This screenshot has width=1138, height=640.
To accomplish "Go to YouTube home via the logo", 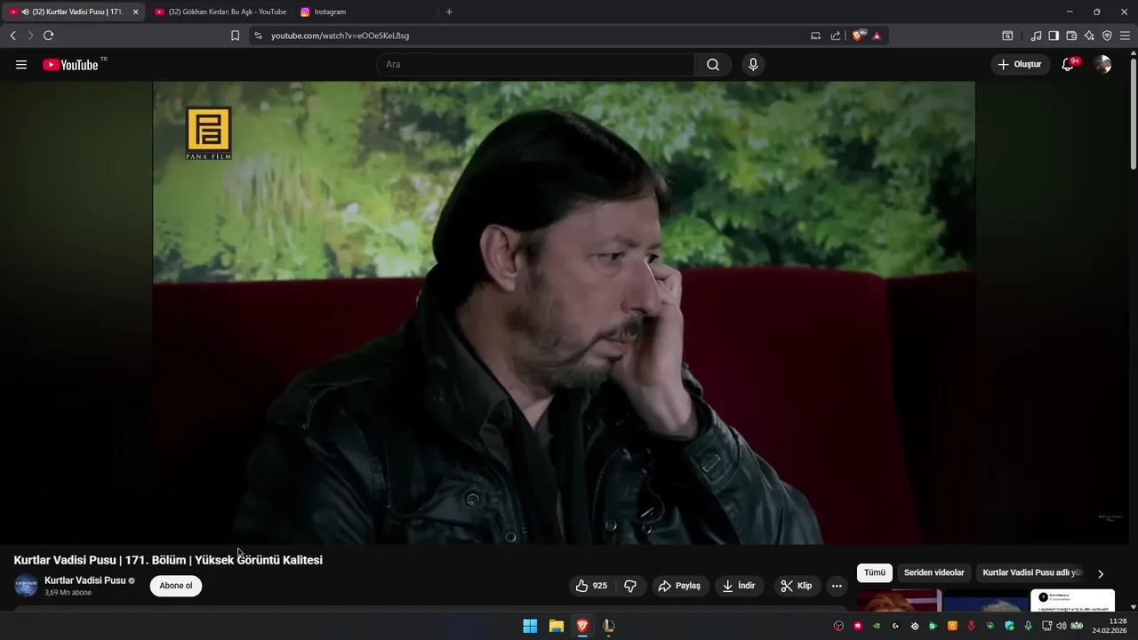I will coord(71,65).
